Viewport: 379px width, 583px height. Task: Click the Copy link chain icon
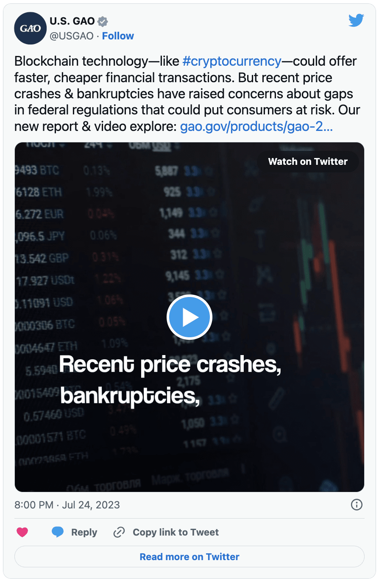(119, 532)
